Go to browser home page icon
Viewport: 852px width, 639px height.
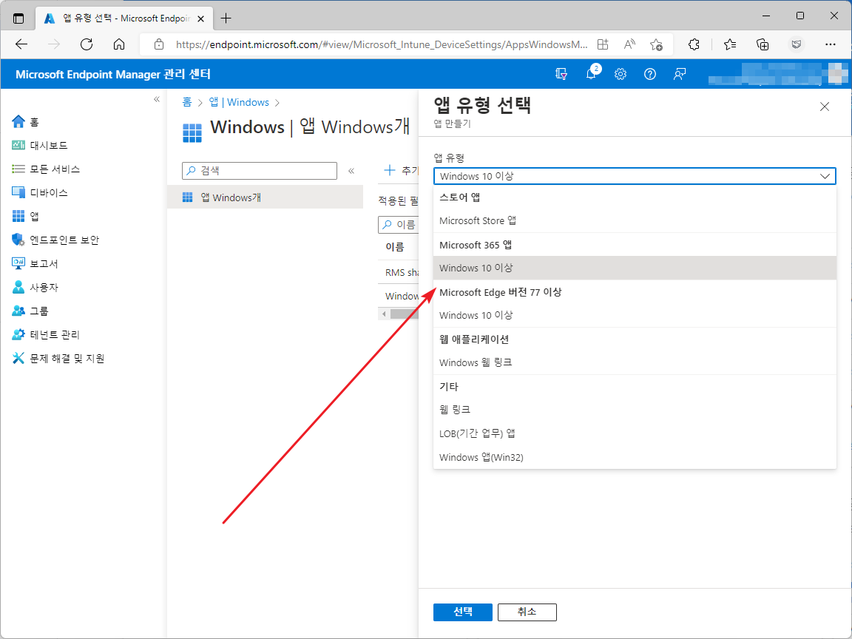pos(119,44)
